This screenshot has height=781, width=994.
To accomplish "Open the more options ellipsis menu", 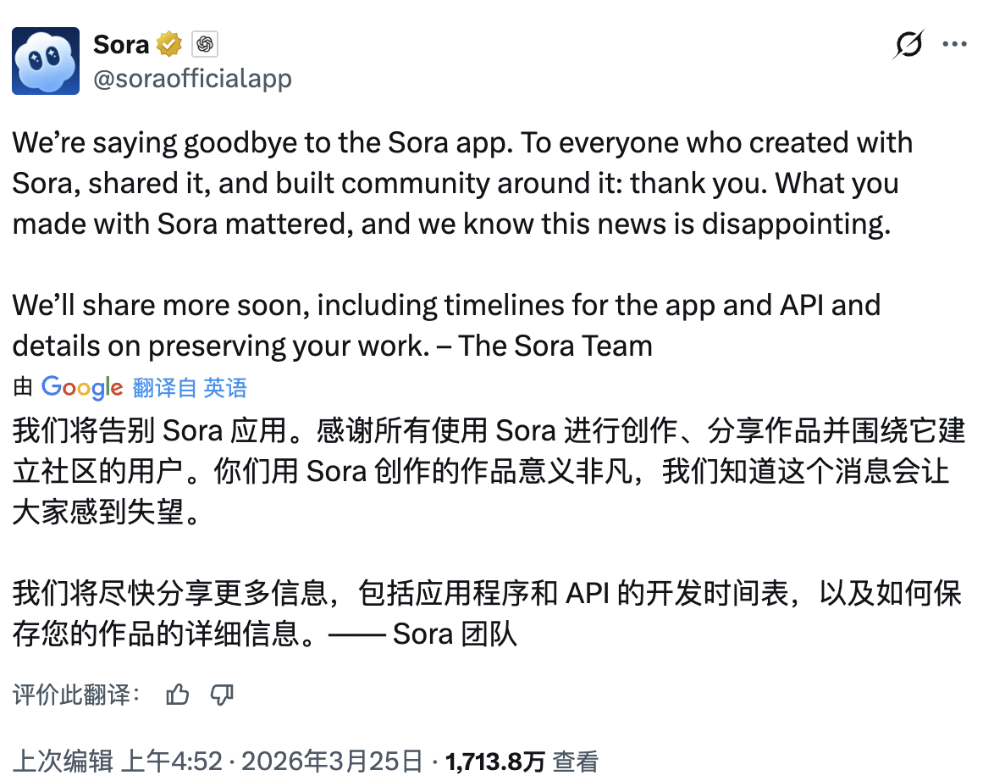I will [x=954, y=44].
